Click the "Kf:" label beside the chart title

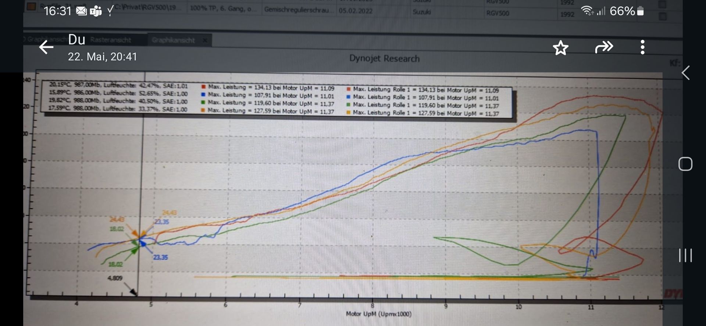(675, 63)
